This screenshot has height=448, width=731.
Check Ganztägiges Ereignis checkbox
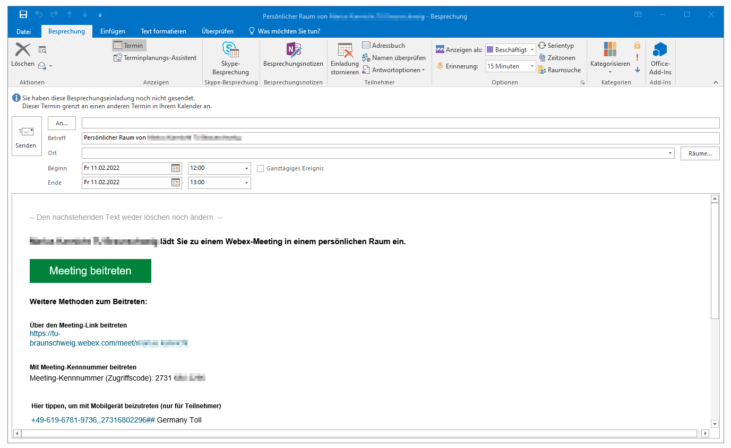pos(260,168)
